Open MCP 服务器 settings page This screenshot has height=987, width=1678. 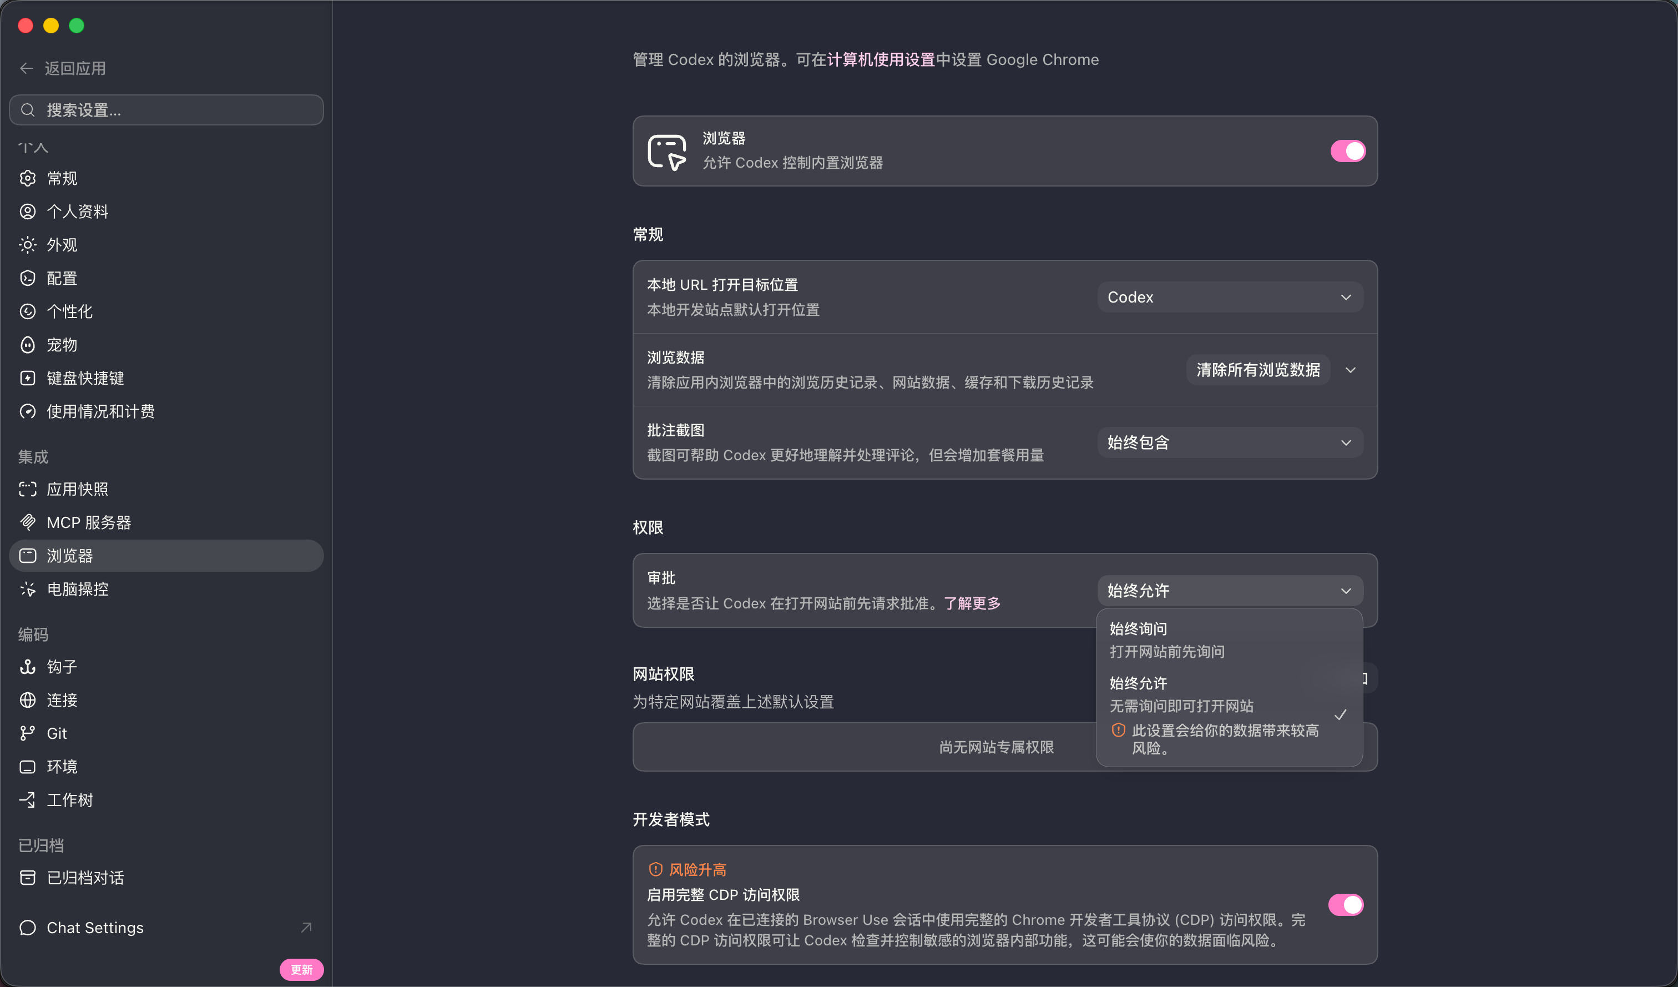click(166, 522)
